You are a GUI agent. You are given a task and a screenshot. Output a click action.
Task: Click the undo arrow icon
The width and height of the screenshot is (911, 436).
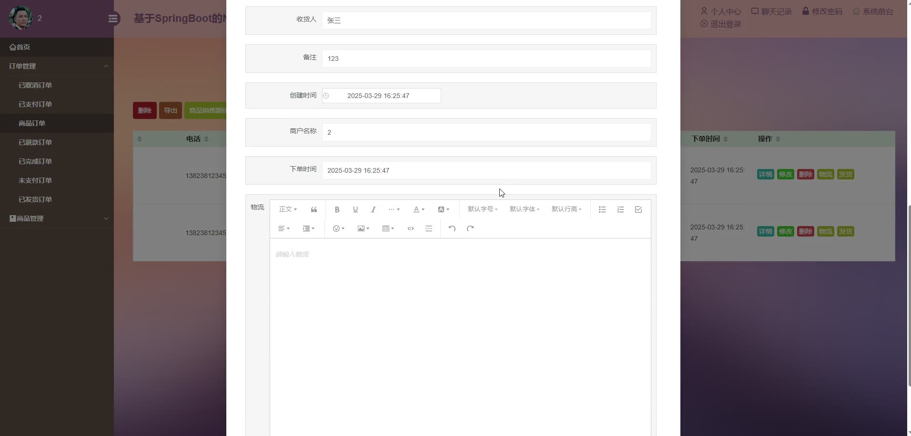[452, 228]
